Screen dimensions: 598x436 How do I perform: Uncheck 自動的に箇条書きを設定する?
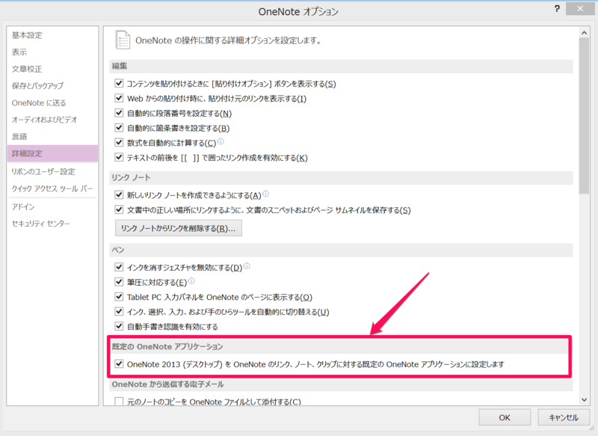[x=119, y=128]
